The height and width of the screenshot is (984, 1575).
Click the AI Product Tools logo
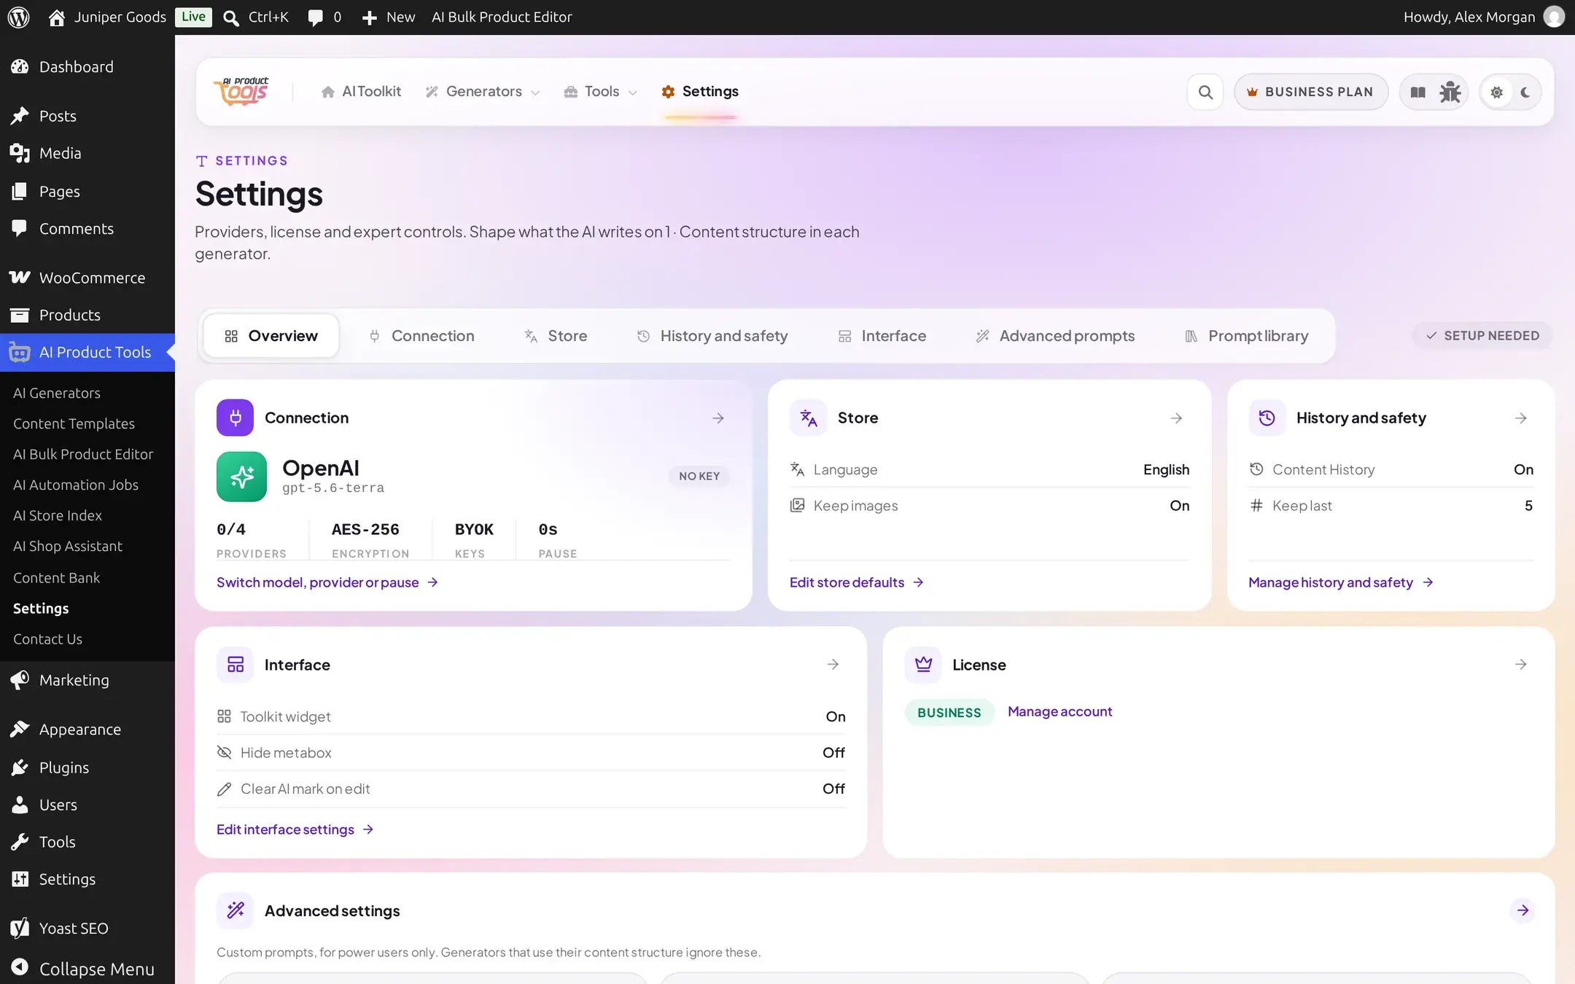pos(241,91)
